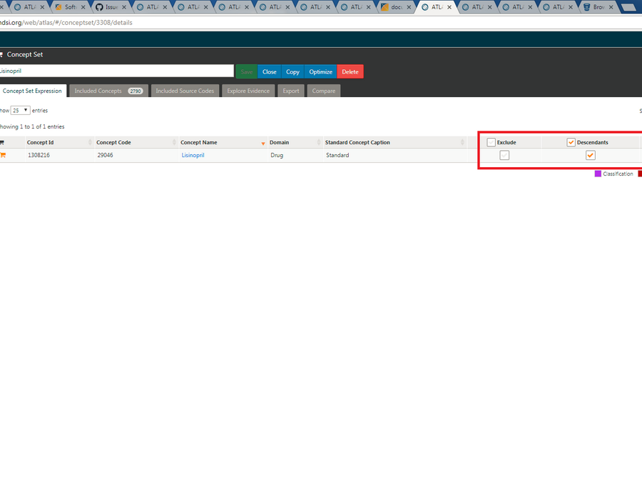Open the Show 25 entries dropdown
Image resolution: width=642 pixels, height=500 pixels.
[x=20, y=110]
